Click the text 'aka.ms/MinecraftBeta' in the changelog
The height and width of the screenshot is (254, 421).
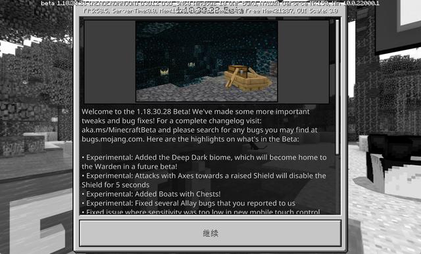[x=119, y=130]
